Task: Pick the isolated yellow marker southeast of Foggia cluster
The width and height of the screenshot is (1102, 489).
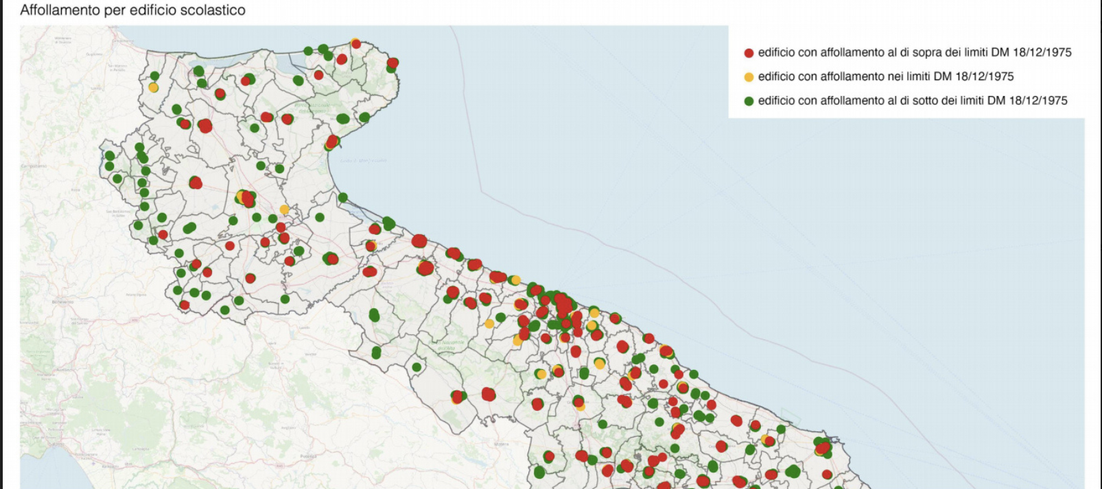Action: click(284, 209)
